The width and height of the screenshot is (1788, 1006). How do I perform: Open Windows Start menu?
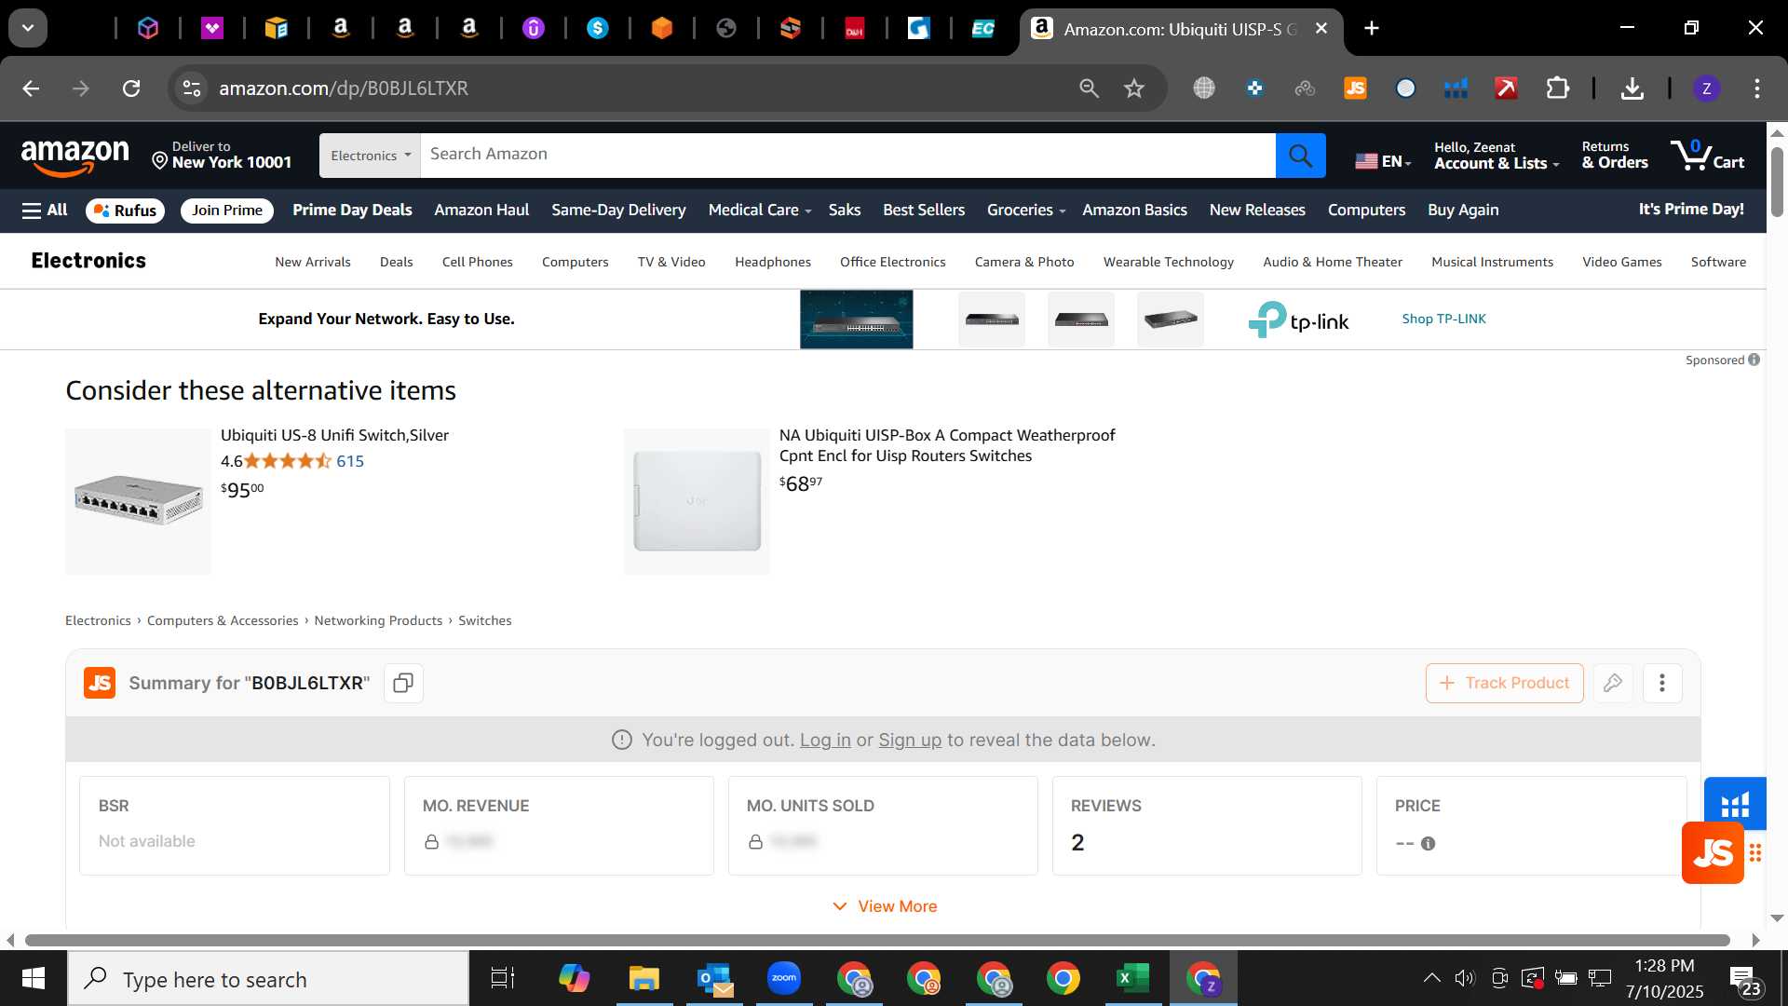(x=34, y=978)
